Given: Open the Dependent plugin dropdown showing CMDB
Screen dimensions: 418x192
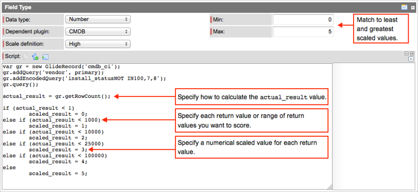Looking at the screenshot, I should point(97,32).
